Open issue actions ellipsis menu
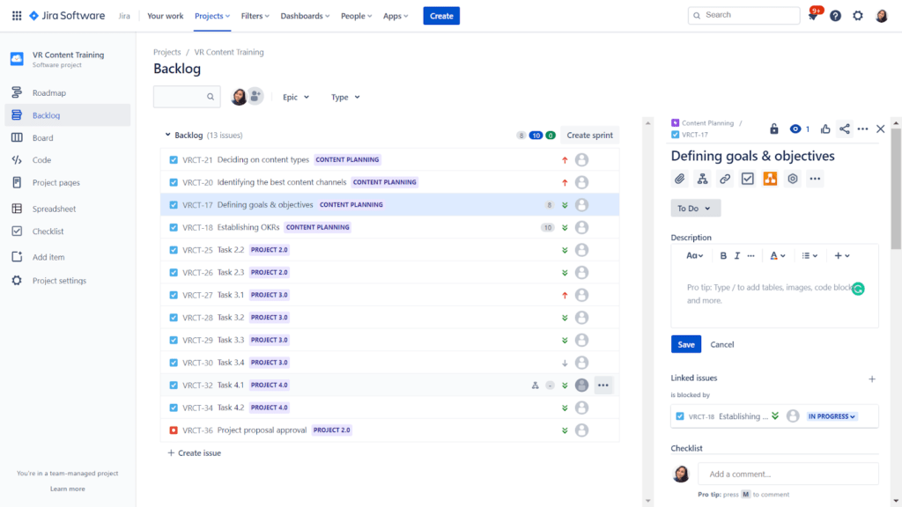Screen dimensions: 902x507 click(862, 129)
